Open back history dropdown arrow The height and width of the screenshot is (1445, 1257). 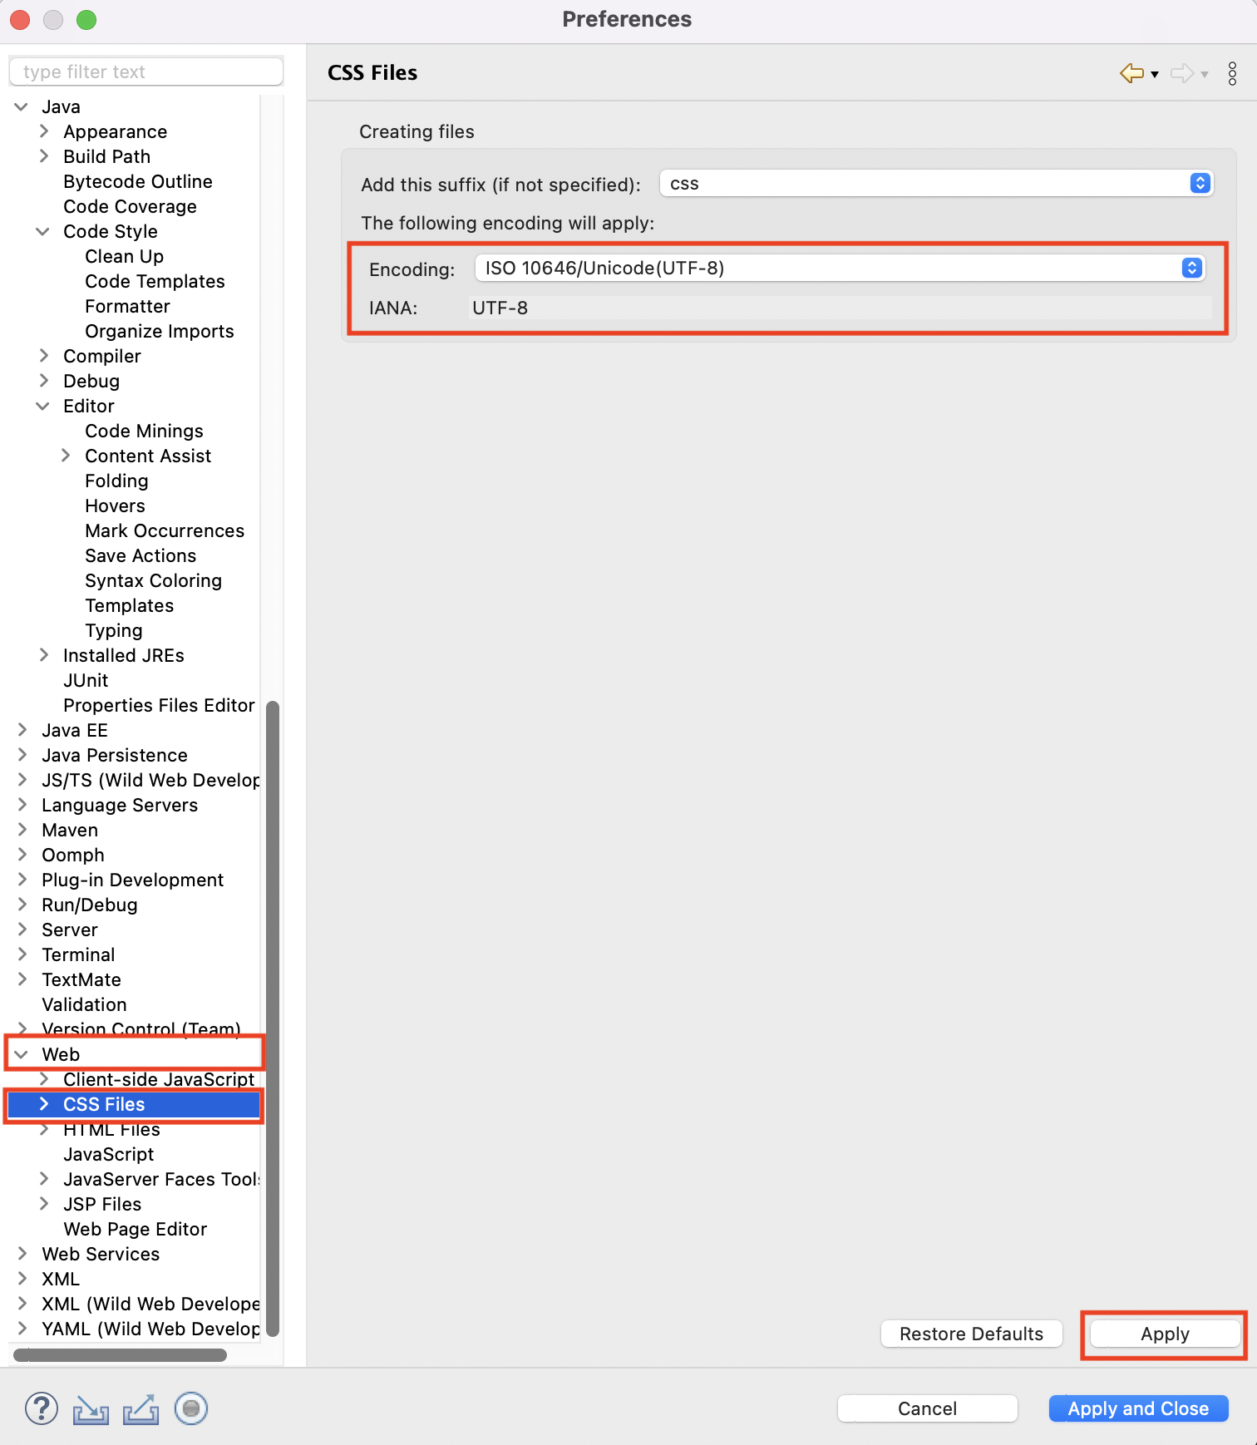pos(1155,75)
